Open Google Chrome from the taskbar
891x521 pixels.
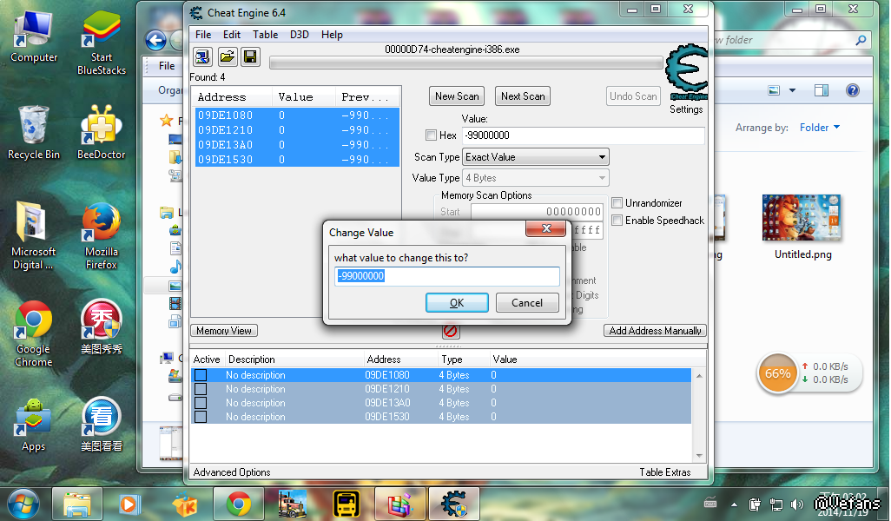pos(239,503)
